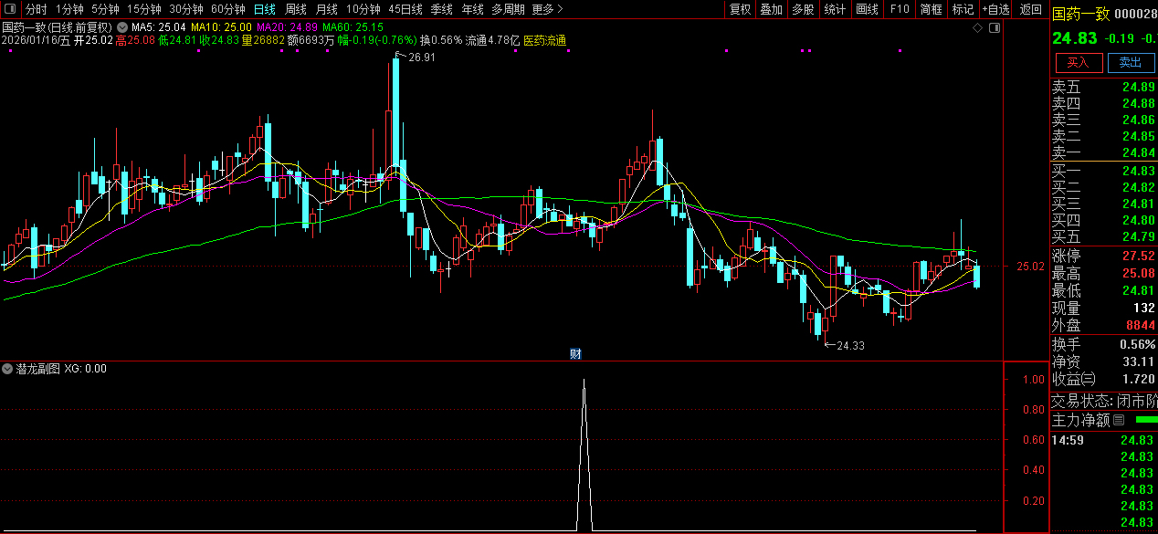Expand the 国药一致 indicator settings arrow
The width and height of the screenshot is (1158, 534).
point(122,27)
